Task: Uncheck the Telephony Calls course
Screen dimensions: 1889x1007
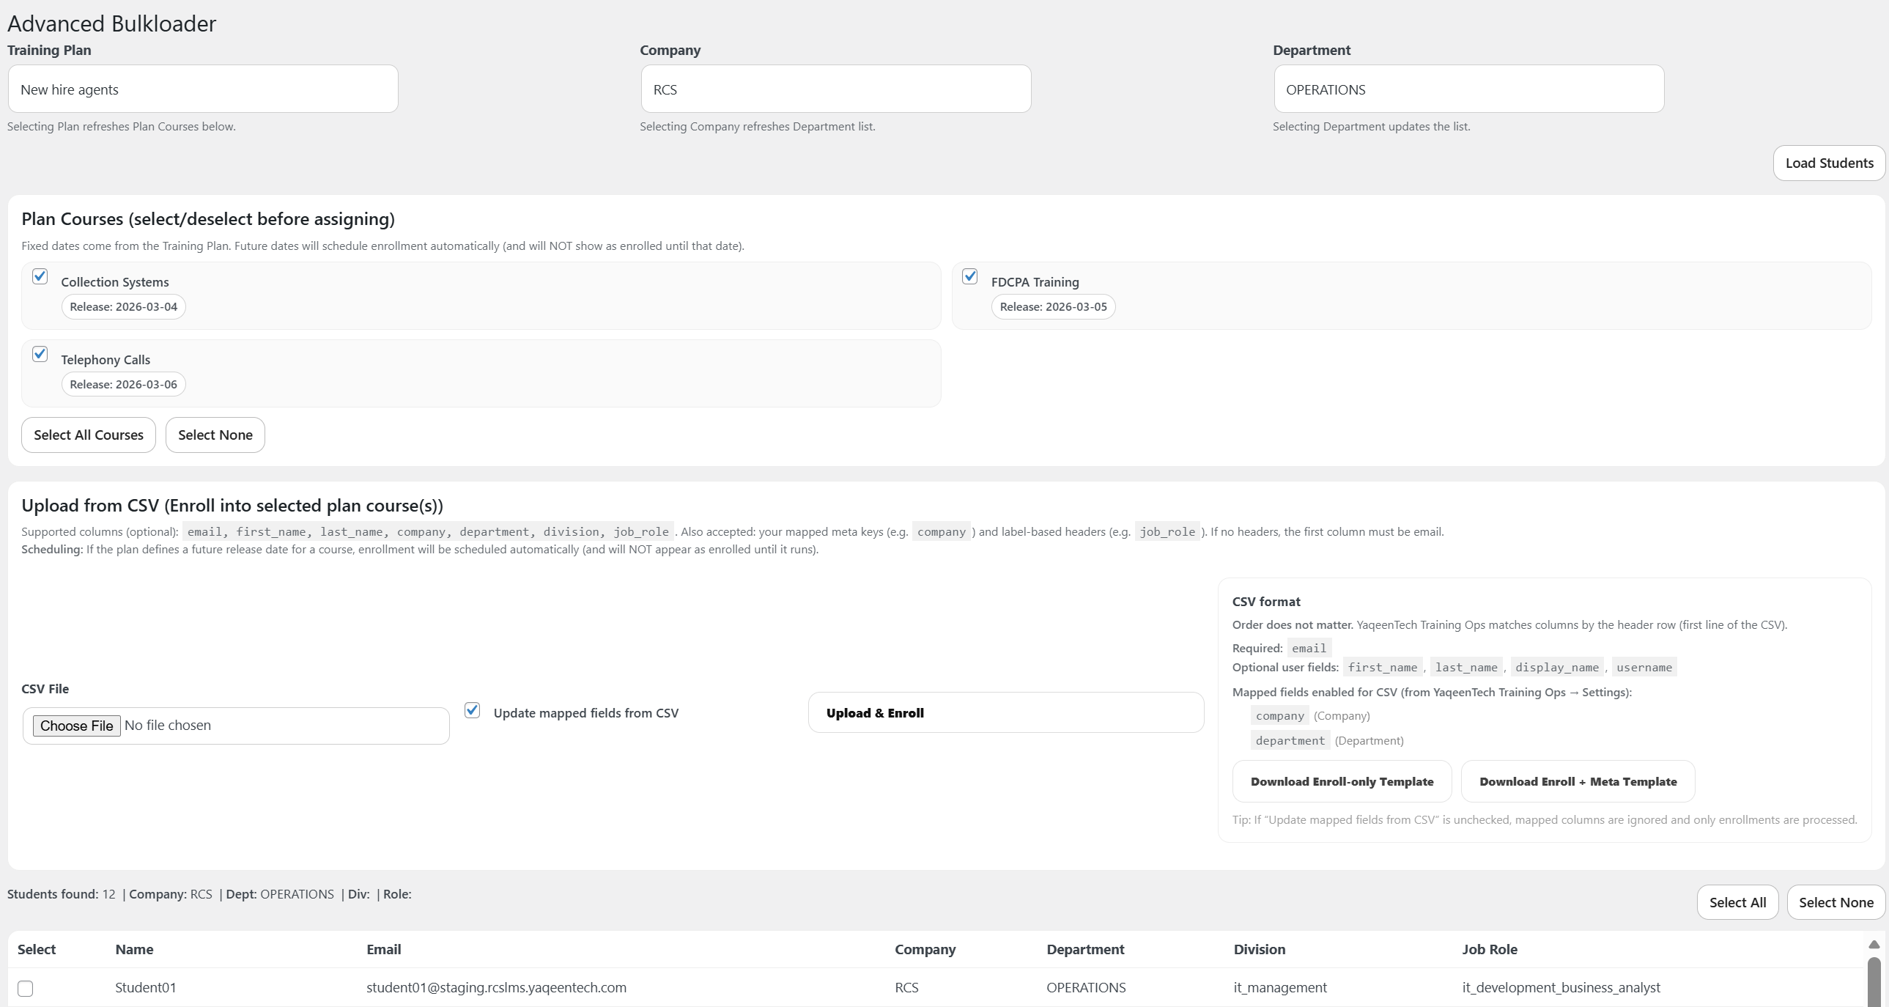Action: pos(40,354)
